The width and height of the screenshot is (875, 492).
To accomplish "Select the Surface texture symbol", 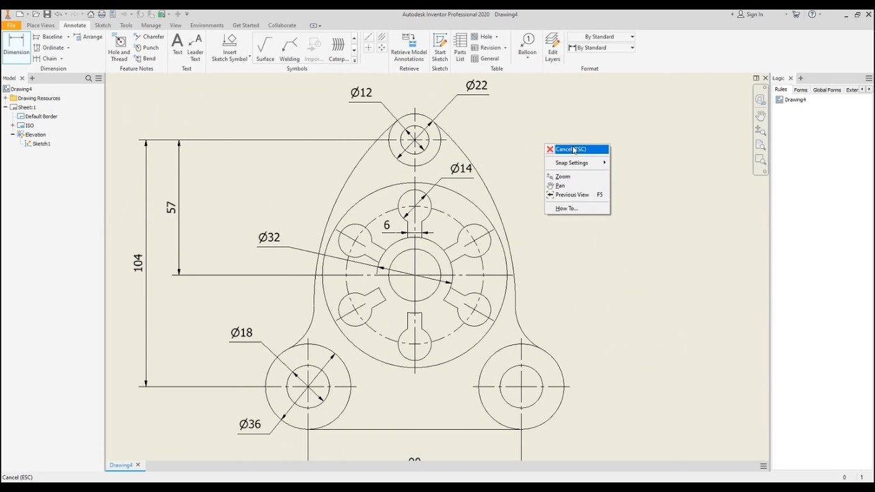I will (265, 49).
